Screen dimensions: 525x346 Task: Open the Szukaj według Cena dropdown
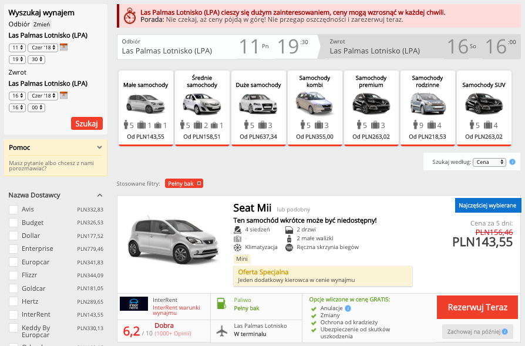pyautogui.click(x=489, y=162)
